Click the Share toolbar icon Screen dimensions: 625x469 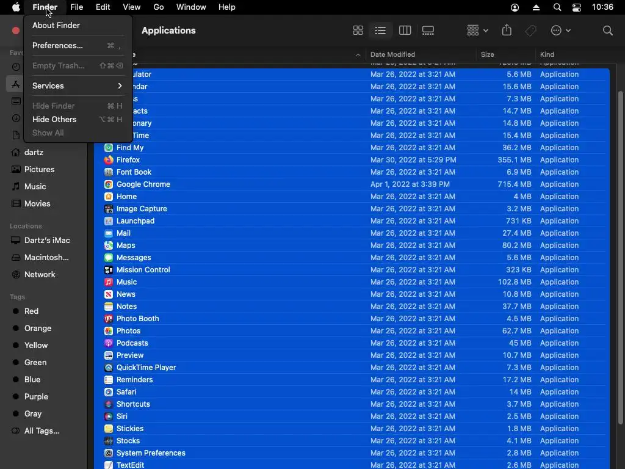pyautogui.click(x=507, y=31)
